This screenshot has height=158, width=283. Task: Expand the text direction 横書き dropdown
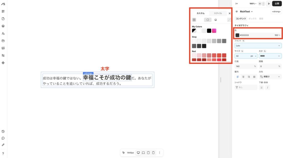tap(270, 77)
